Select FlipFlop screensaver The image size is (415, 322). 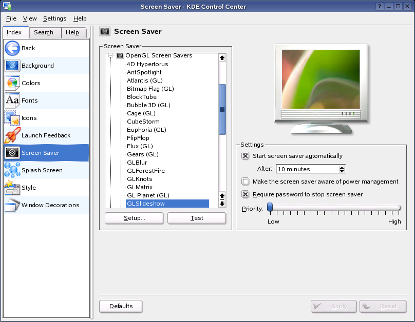[138, 138]
